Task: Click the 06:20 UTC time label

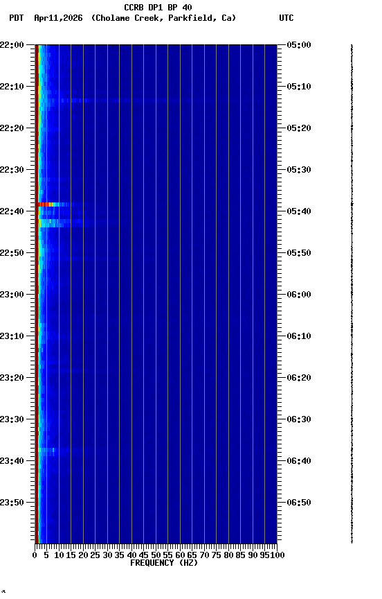Action: tap(299, 379)
